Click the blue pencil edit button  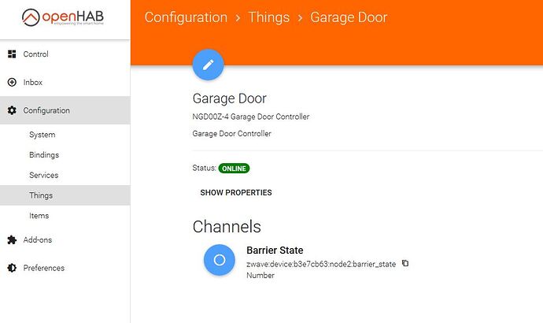pyautogui.click(x=208, y=65)
